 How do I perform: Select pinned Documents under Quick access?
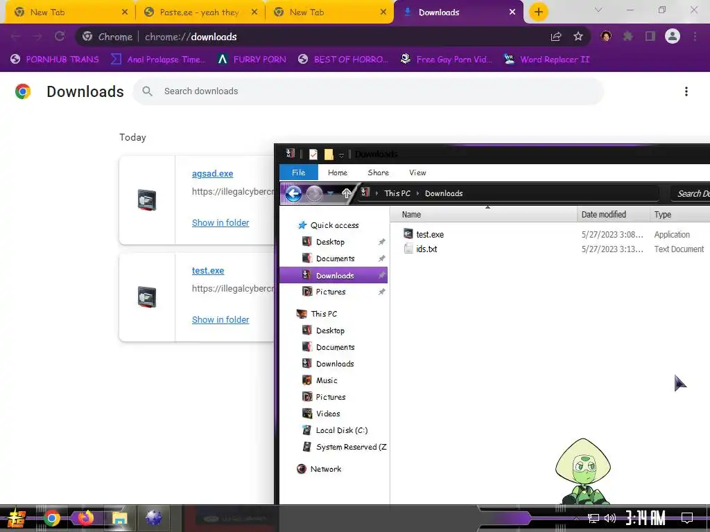pos(335,258)
